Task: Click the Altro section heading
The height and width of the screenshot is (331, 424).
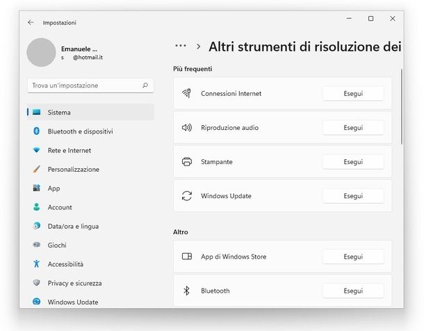Action: pyautogui.click(x=181, y=232)
